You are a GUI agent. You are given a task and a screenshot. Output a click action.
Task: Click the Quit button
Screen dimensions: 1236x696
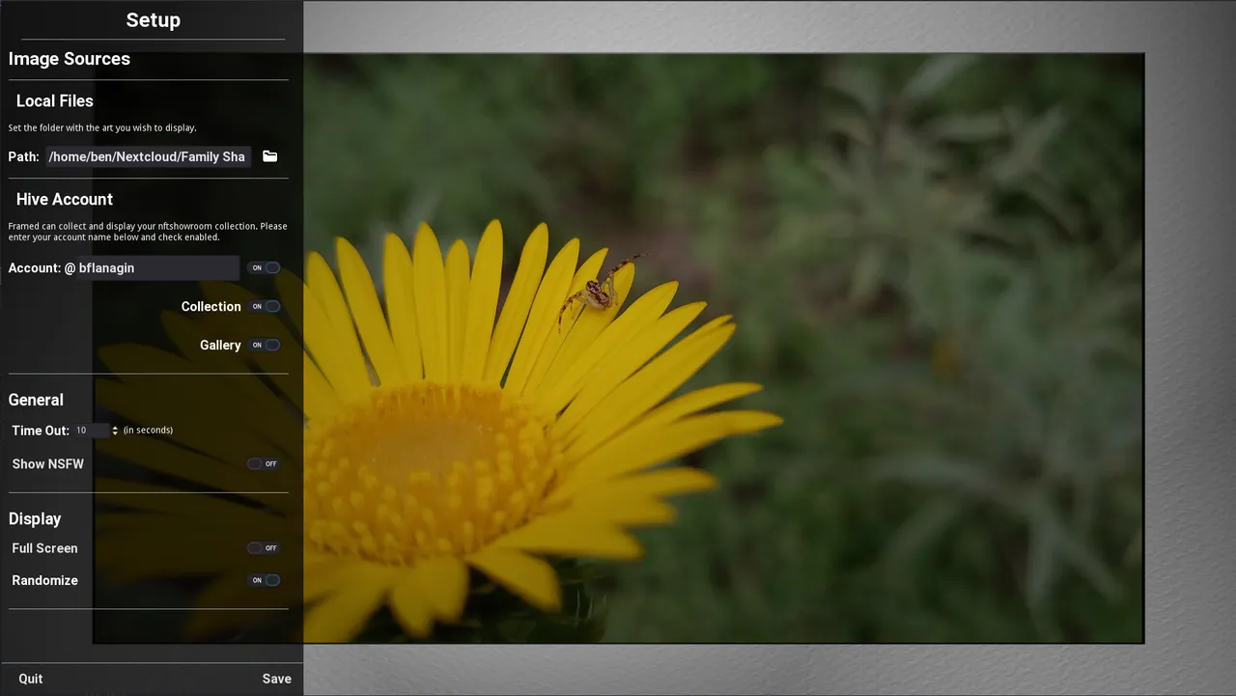pos(31,679)
